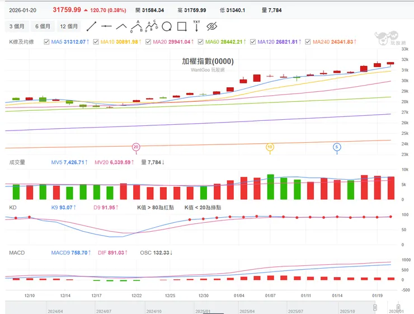Toggle the MA5 moving average checkbox
The width and height of the screenshot is (414, 314).
coord(47,42)
